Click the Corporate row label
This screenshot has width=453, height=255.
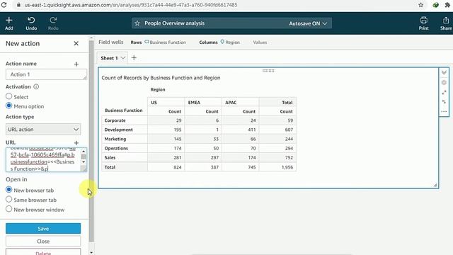pos(115,120)
